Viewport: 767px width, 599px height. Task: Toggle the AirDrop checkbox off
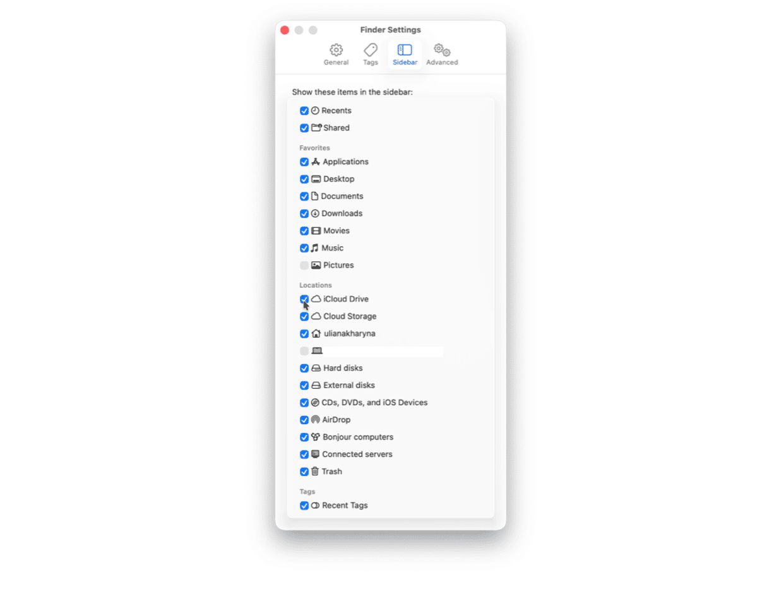click(x=304, y=420)
